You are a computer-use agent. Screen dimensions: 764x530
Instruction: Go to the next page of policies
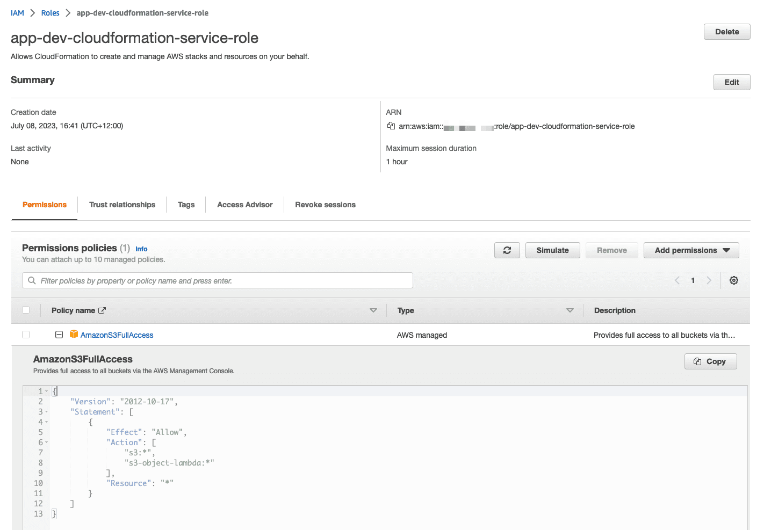(x=709, y=280)
